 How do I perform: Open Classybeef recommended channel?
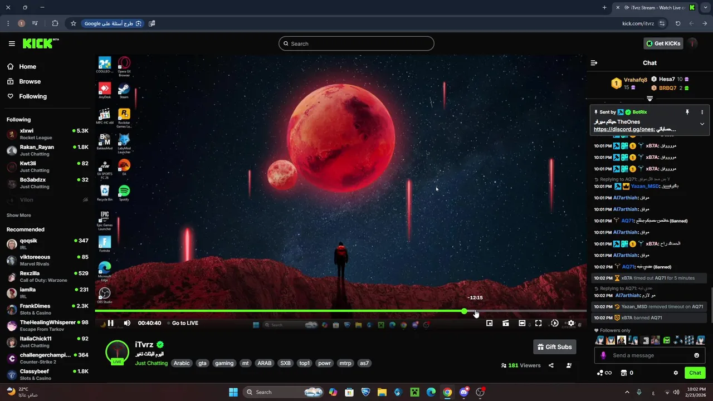[x=47, y=374]
